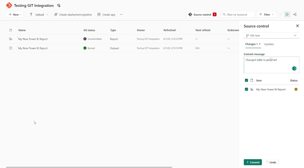
Task: Open the Source control button
Action: point(202,14)
